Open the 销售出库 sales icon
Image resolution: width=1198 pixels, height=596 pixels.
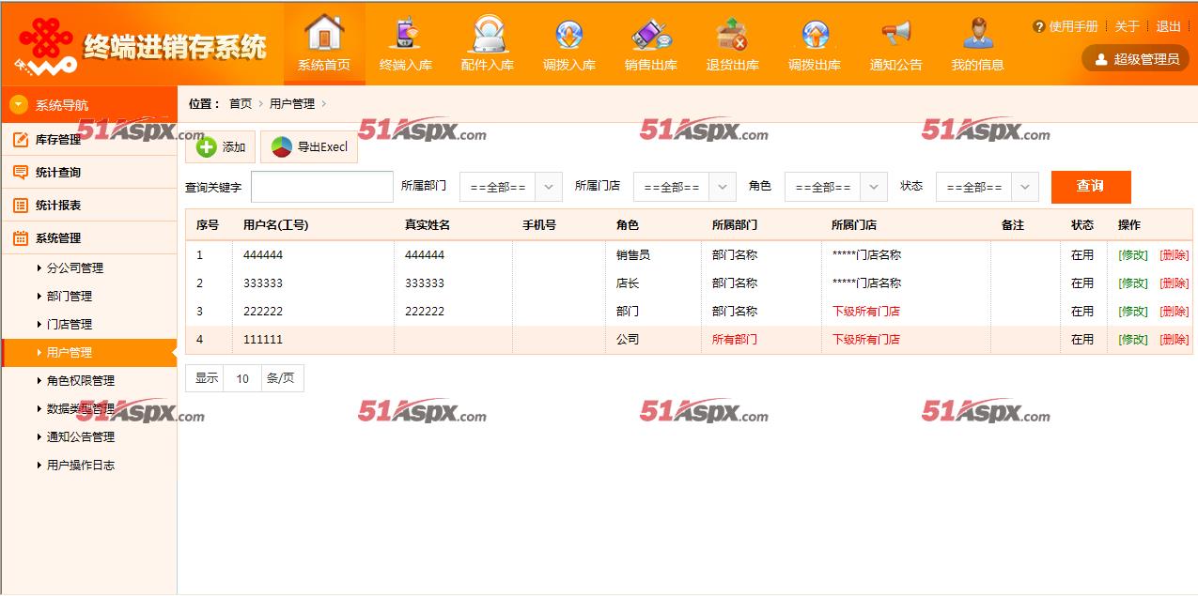[x=651, y=36]
